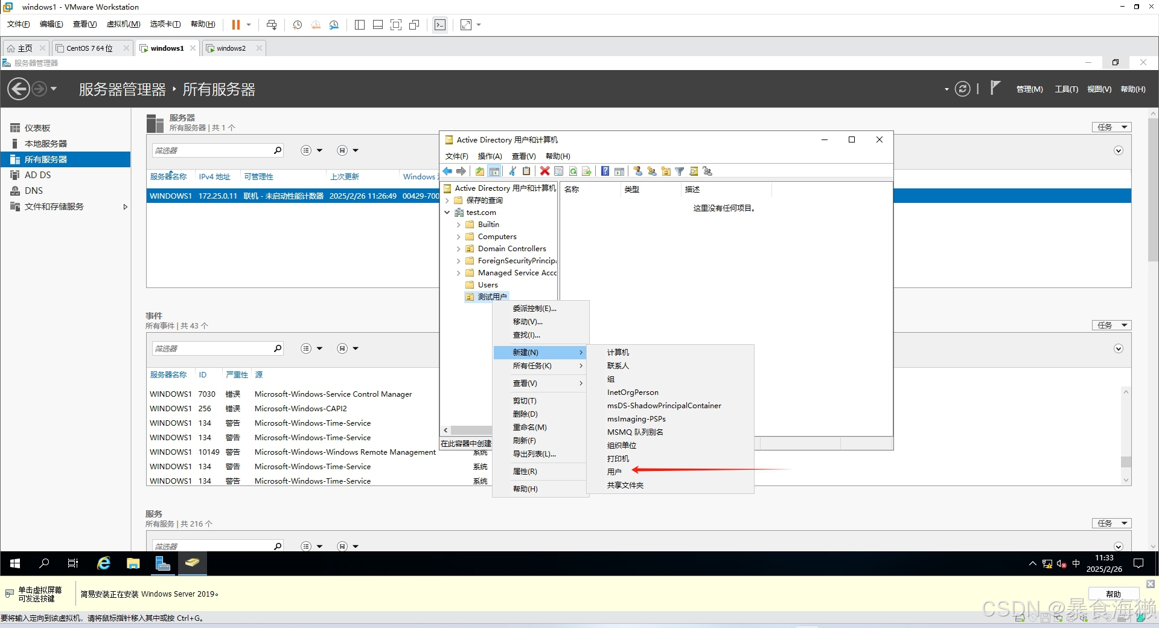Open File Explorer from the taskbar
This screenshot has height=628, width=1159.
click(x=133, y=563)
